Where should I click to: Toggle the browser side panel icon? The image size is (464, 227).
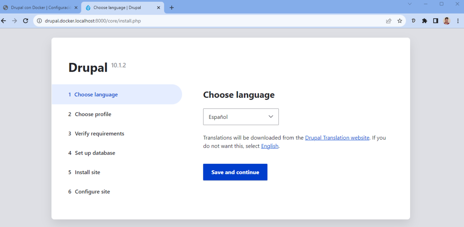click(435, 21)
